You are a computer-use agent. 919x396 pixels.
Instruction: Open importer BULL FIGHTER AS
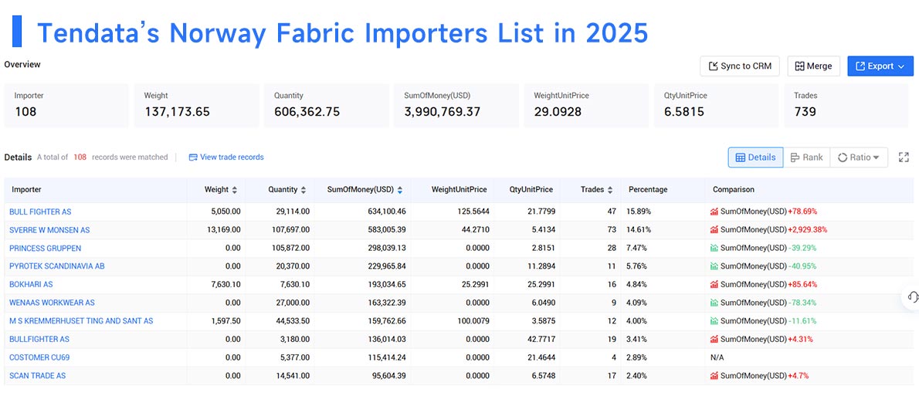click(40, 212)
